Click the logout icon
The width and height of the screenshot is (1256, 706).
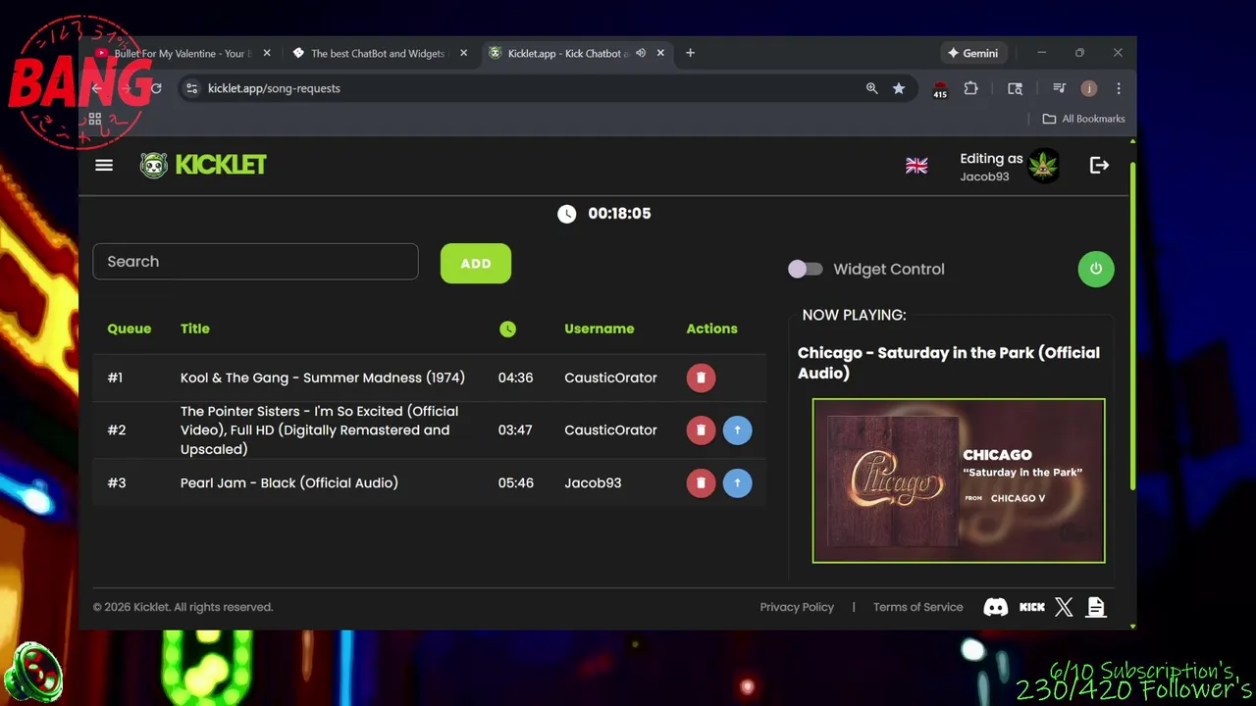(1099, 166)
